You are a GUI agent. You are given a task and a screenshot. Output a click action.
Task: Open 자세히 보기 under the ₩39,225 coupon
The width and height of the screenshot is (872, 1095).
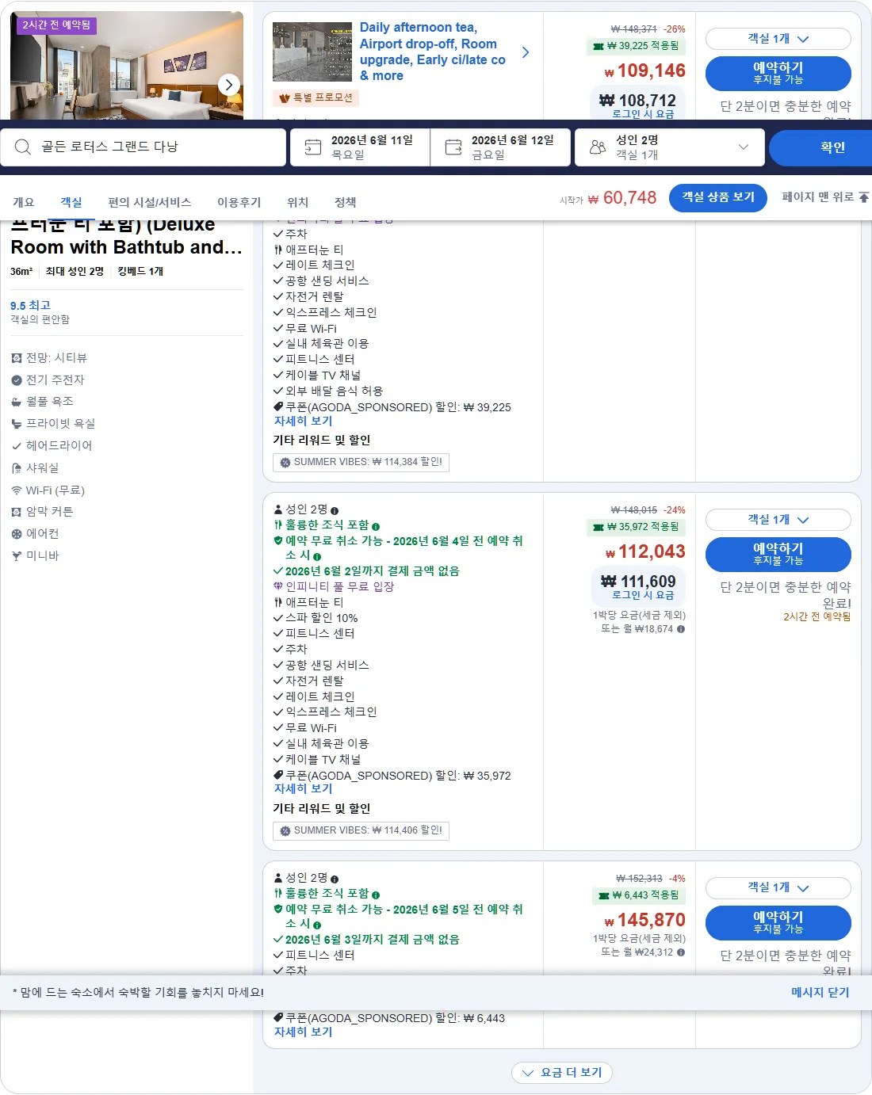pyautogui.click(x=304, y=422)
